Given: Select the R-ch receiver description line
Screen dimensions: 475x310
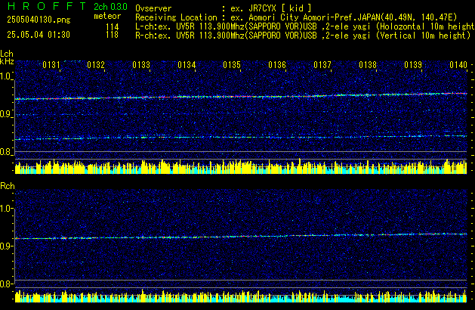Looking at the screenshot, I should 303,36.
